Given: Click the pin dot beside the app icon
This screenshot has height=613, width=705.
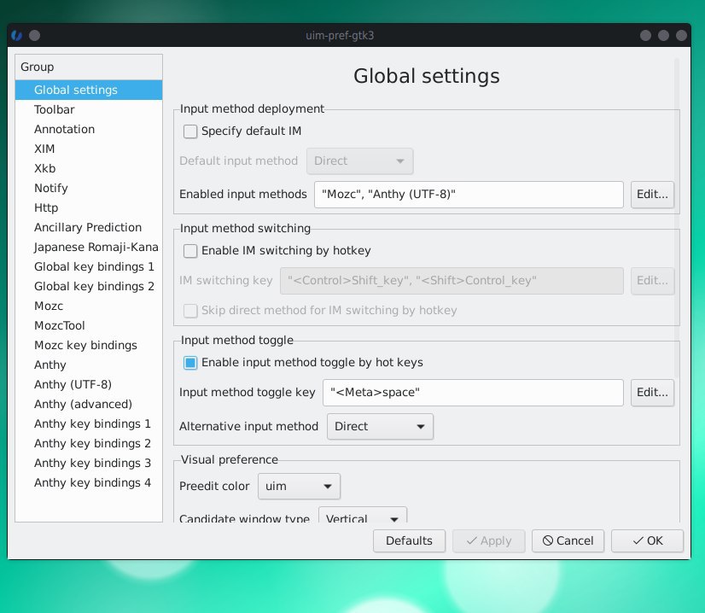Looking at the screenshot, I should [x=35, y=35].
